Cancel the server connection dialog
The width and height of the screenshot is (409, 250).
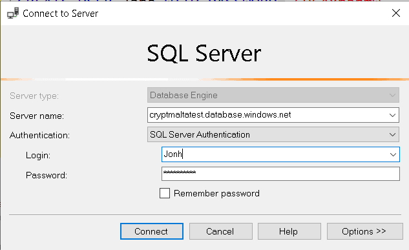pos(221,231)
